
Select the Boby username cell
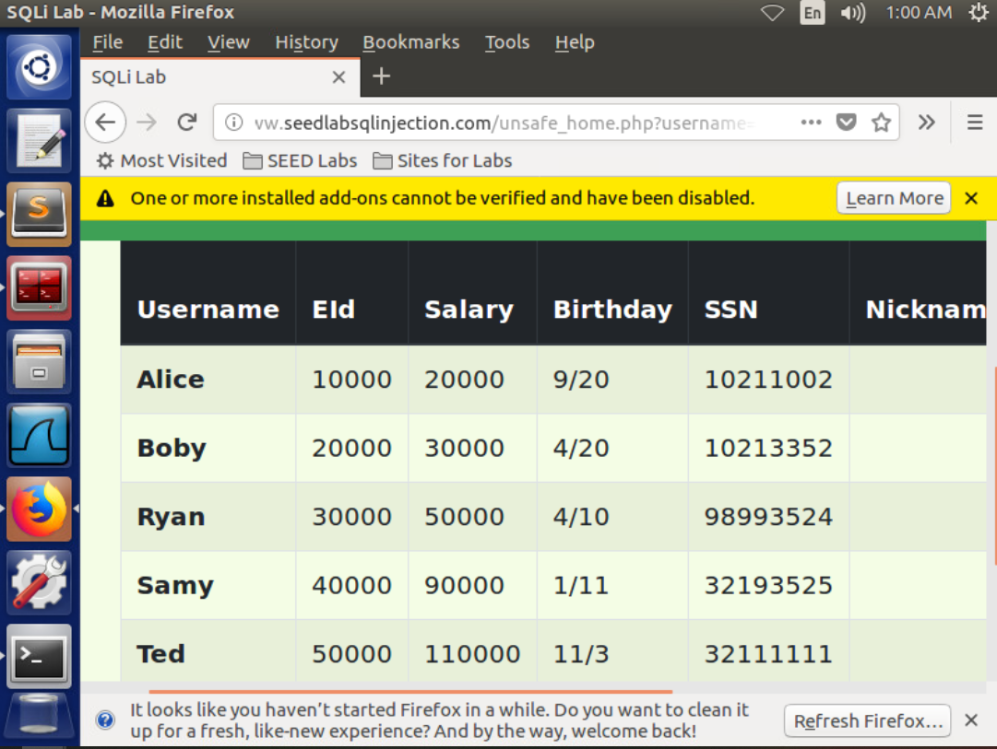coord(208,448)
